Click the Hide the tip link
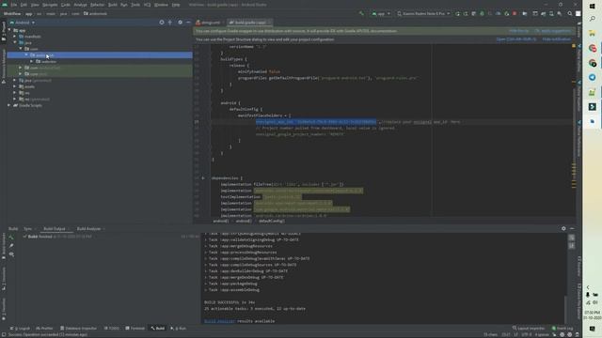This screenshot has width=602, height=338. [518, 31]
